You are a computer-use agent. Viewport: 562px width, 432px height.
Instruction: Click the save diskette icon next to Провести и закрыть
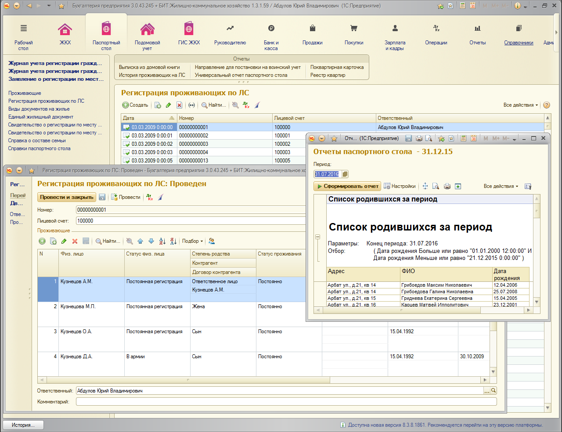[x=102, y=197]
